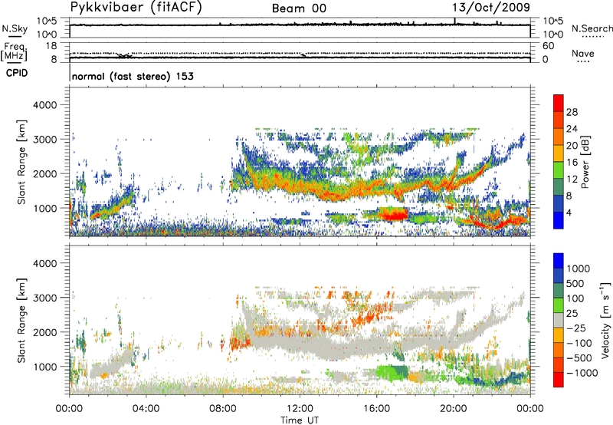Viewport: 613px width, 425px height.
Task: Click the 12 label on power colorbar
Action: (x=572, y=180)
